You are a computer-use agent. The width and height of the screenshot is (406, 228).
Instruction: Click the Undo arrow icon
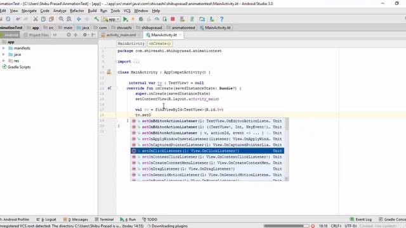[18, 19]
